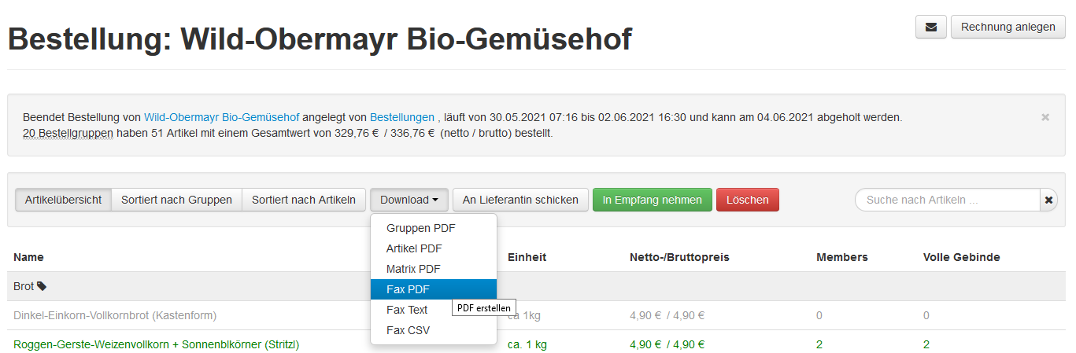Select Fax PDF download option

tap(408, 289)
